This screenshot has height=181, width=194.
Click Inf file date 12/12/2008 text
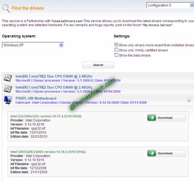pos(28,168)
